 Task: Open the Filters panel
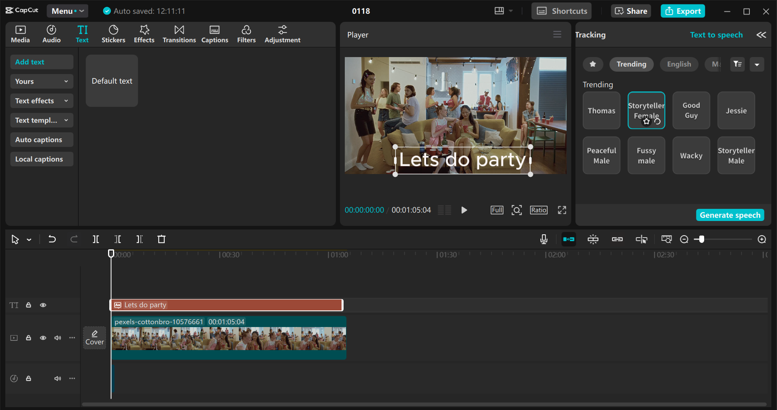pyautogui.click(x=246, y=34)
